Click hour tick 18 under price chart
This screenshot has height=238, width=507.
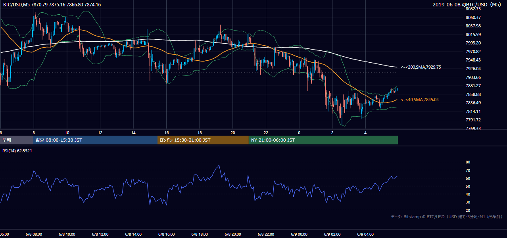[x=200, y=133]
